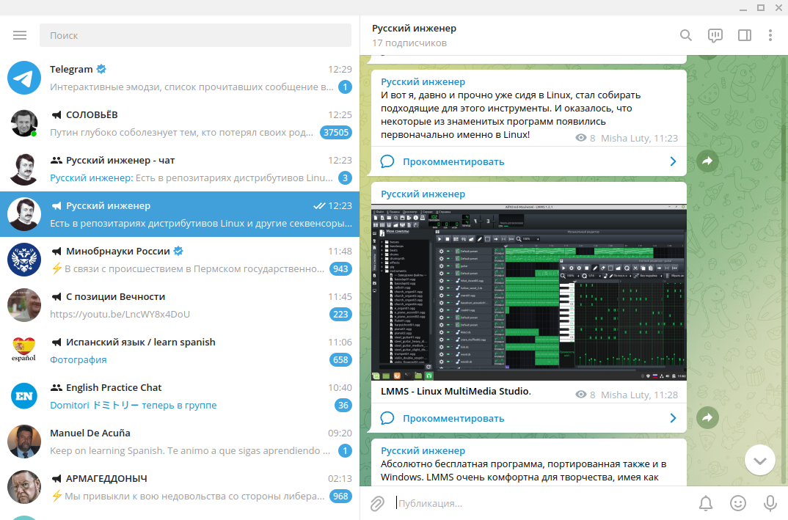Click the 658 unread counter badge
The width and height of the screenshot is (788, 520).
click(340, 359)
